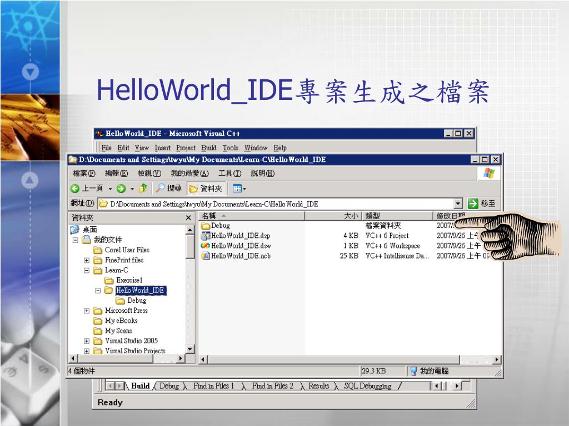Click the folder tree scroll-up arrow

click(x=190, y=230)
